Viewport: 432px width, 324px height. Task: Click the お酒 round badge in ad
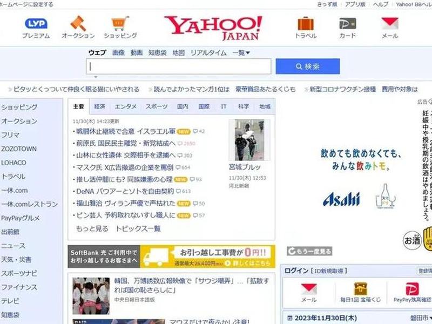[x=412, y=240]
